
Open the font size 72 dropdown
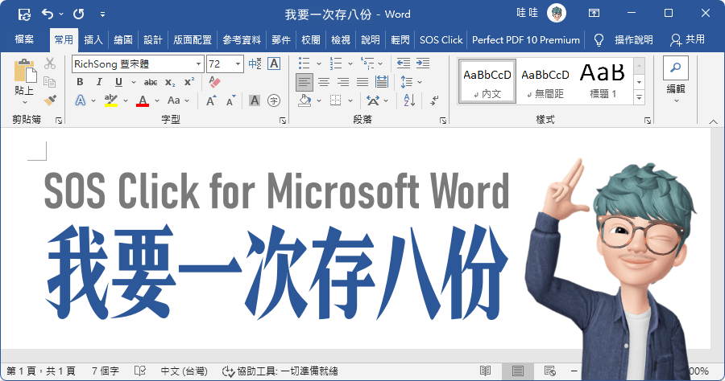(x=238, y=64)
